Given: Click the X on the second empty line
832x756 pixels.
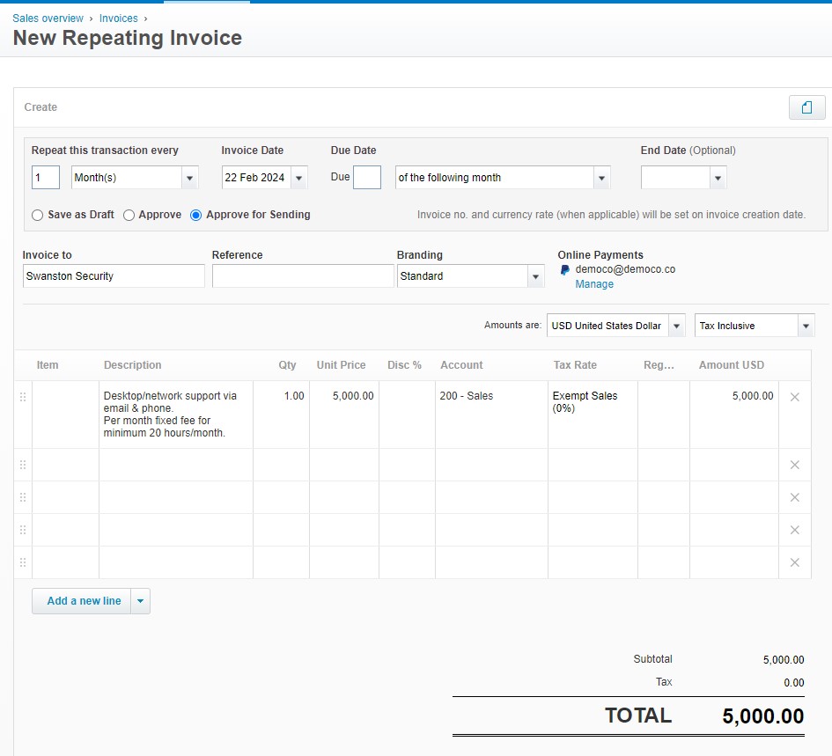Looking at the screenshot, I should point(795,497).
